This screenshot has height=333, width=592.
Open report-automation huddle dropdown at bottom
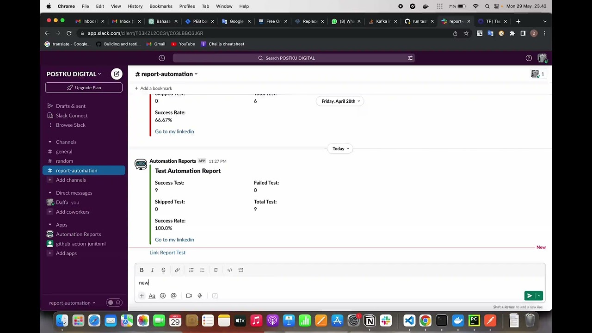[72, 303]
